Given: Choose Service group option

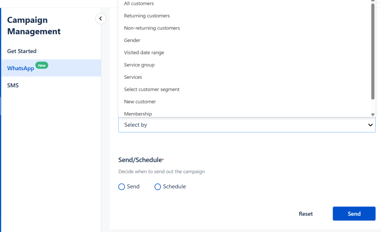Looking at the screenshot, I should 139,65.
